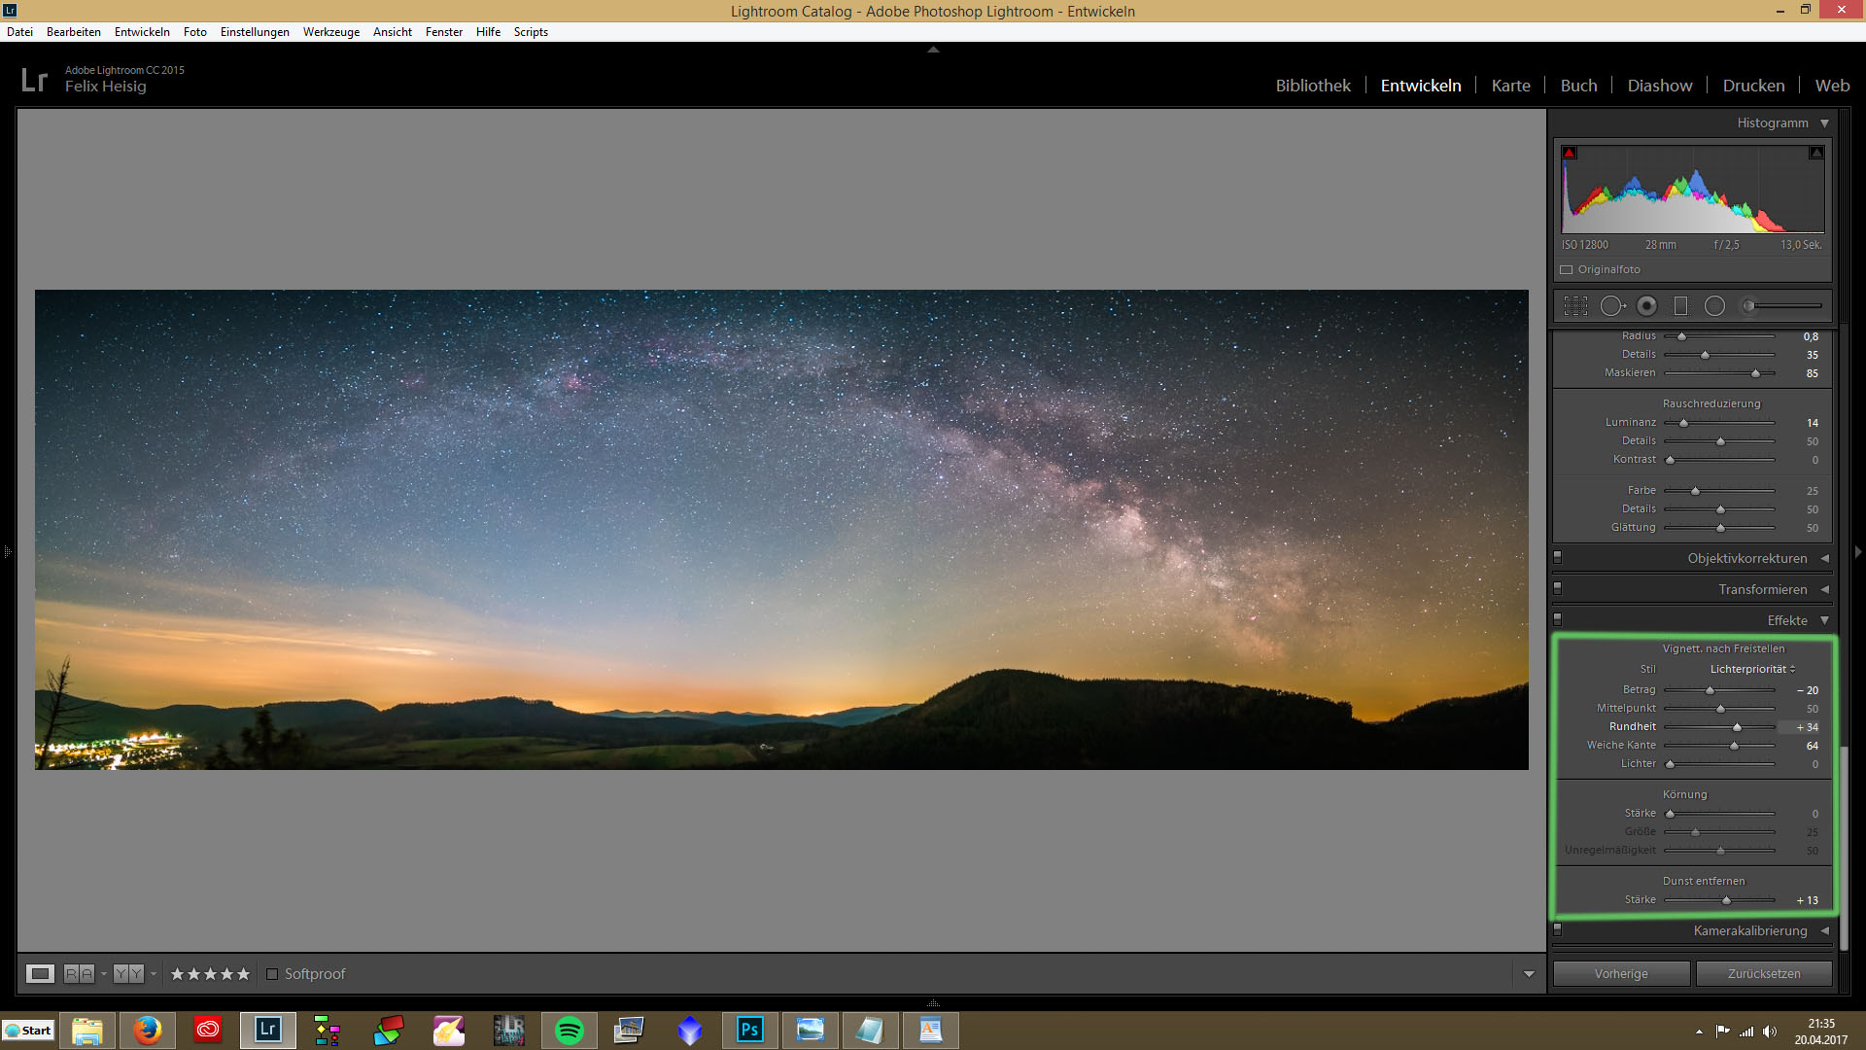
Task: Toggle the Effekte panel switch
Action: [1557, 619]
